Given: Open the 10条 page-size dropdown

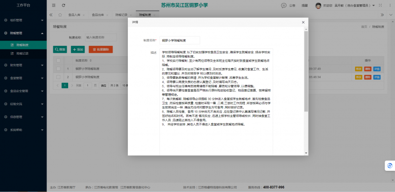Looking at the screenshot, I should [124, 85].
